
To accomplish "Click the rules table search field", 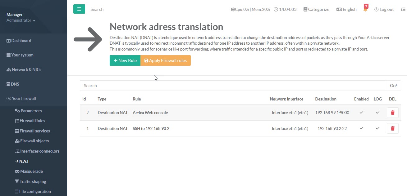I will click(233, 86).
